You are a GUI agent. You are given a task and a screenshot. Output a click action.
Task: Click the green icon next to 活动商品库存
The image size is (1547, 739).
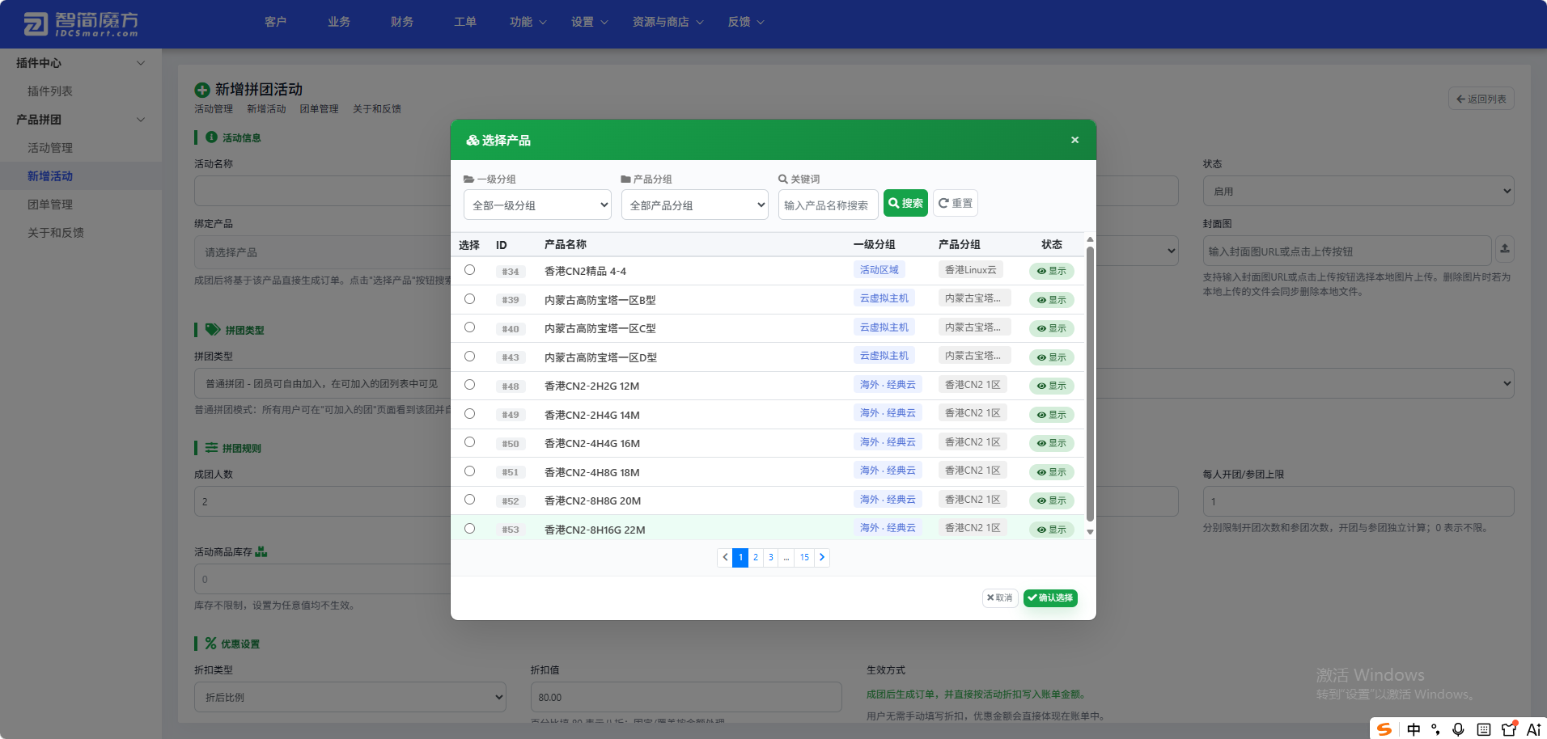tap(261, 551)
